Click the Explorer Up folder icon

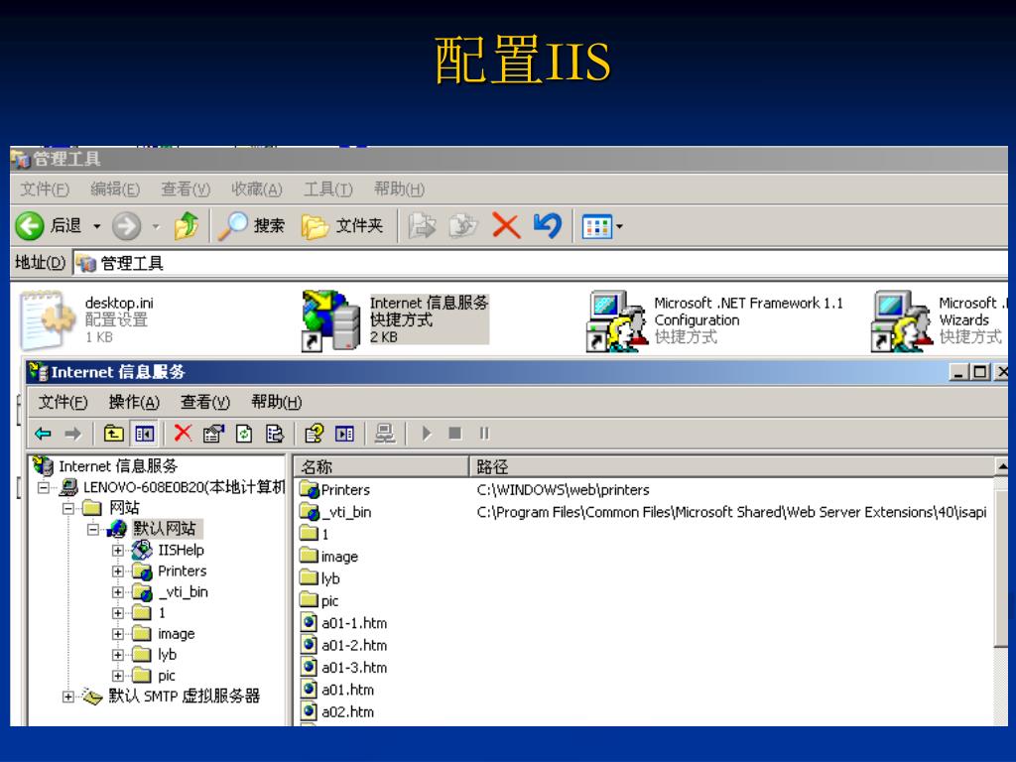[x=187, y=226]
